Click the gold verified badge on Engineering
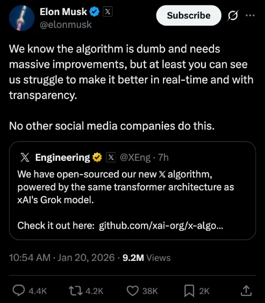The width and height of the screenshot is (265, 303). (x=97, y=157)
